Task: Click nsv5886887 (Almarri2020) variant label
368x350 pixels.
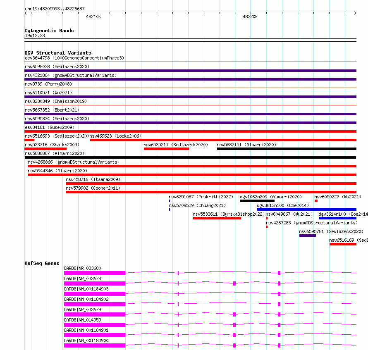Action: tap(55, 153)
